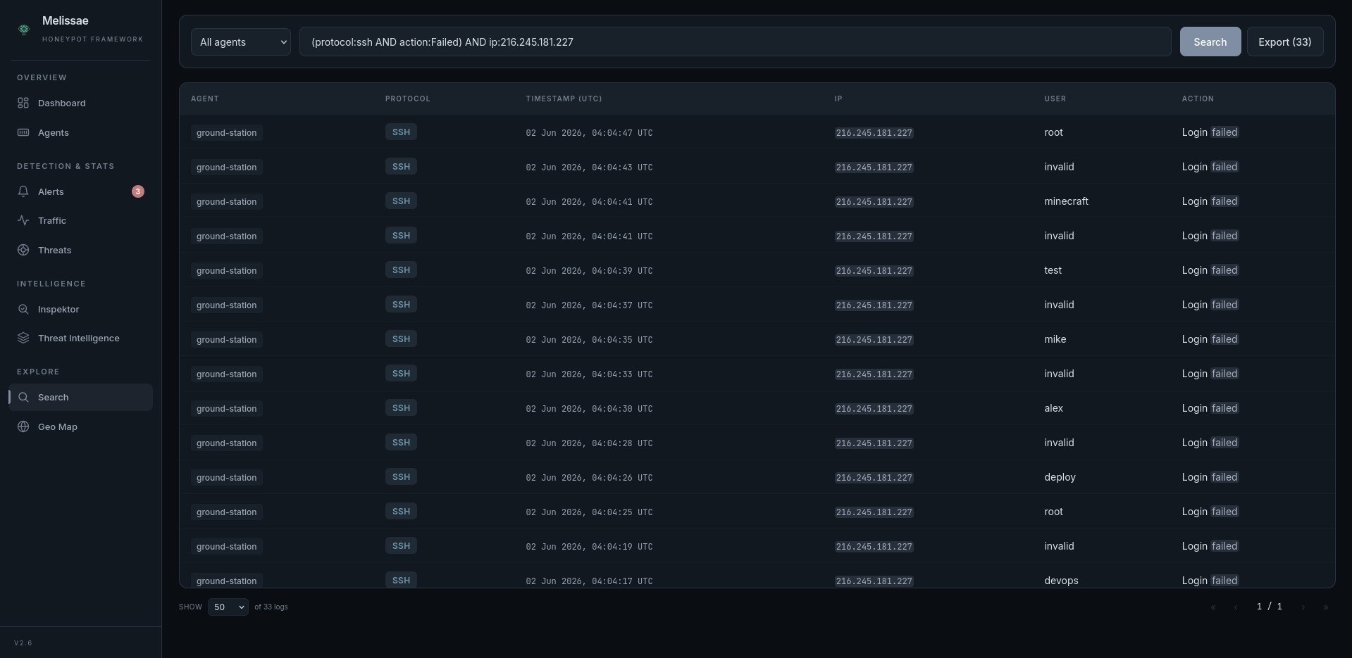
Task: Open Dashboard via its grid icon
Action: click(x=23, y=103)
